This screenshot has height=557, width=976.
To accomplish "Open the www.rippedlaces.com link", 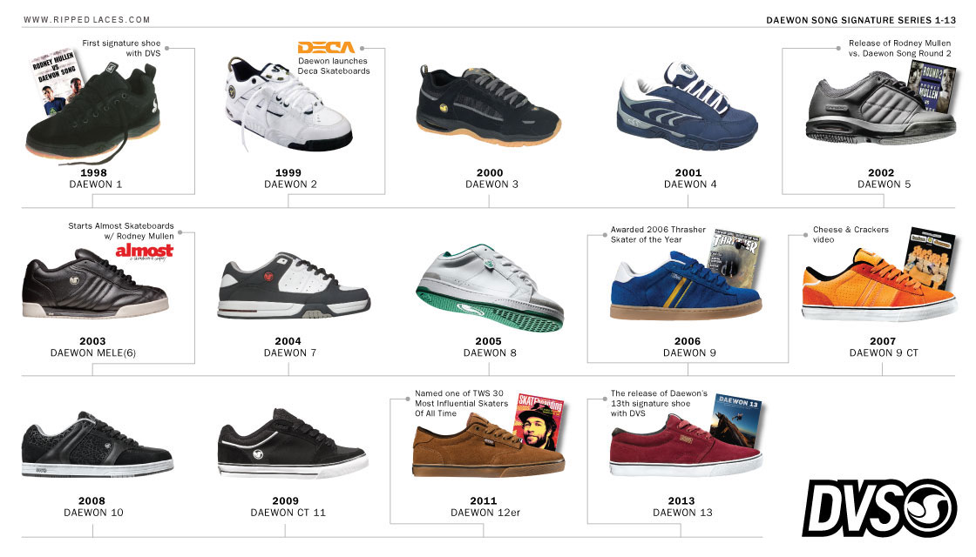I will pos(86,20).
